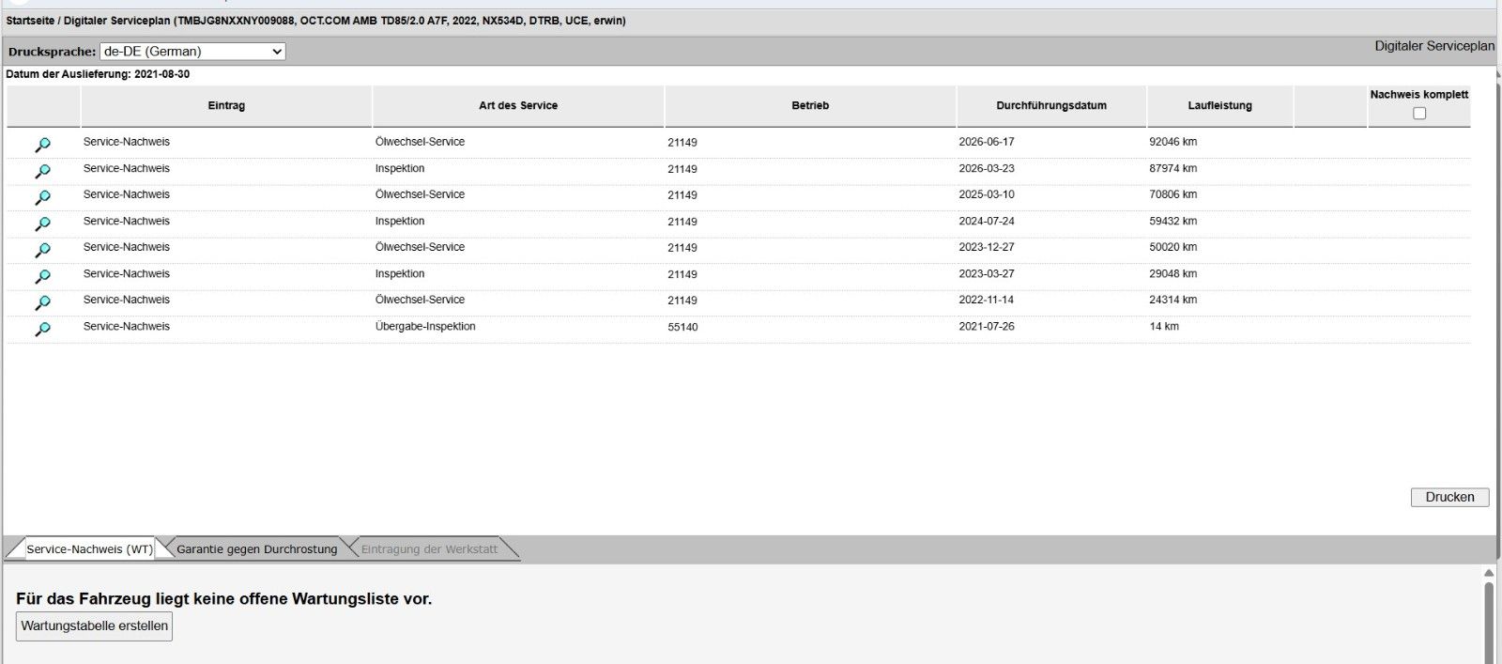Switch to Service-Nachweis (WT) tab
The height and width of the screenshot is (664, 1502).
point(89,548)
